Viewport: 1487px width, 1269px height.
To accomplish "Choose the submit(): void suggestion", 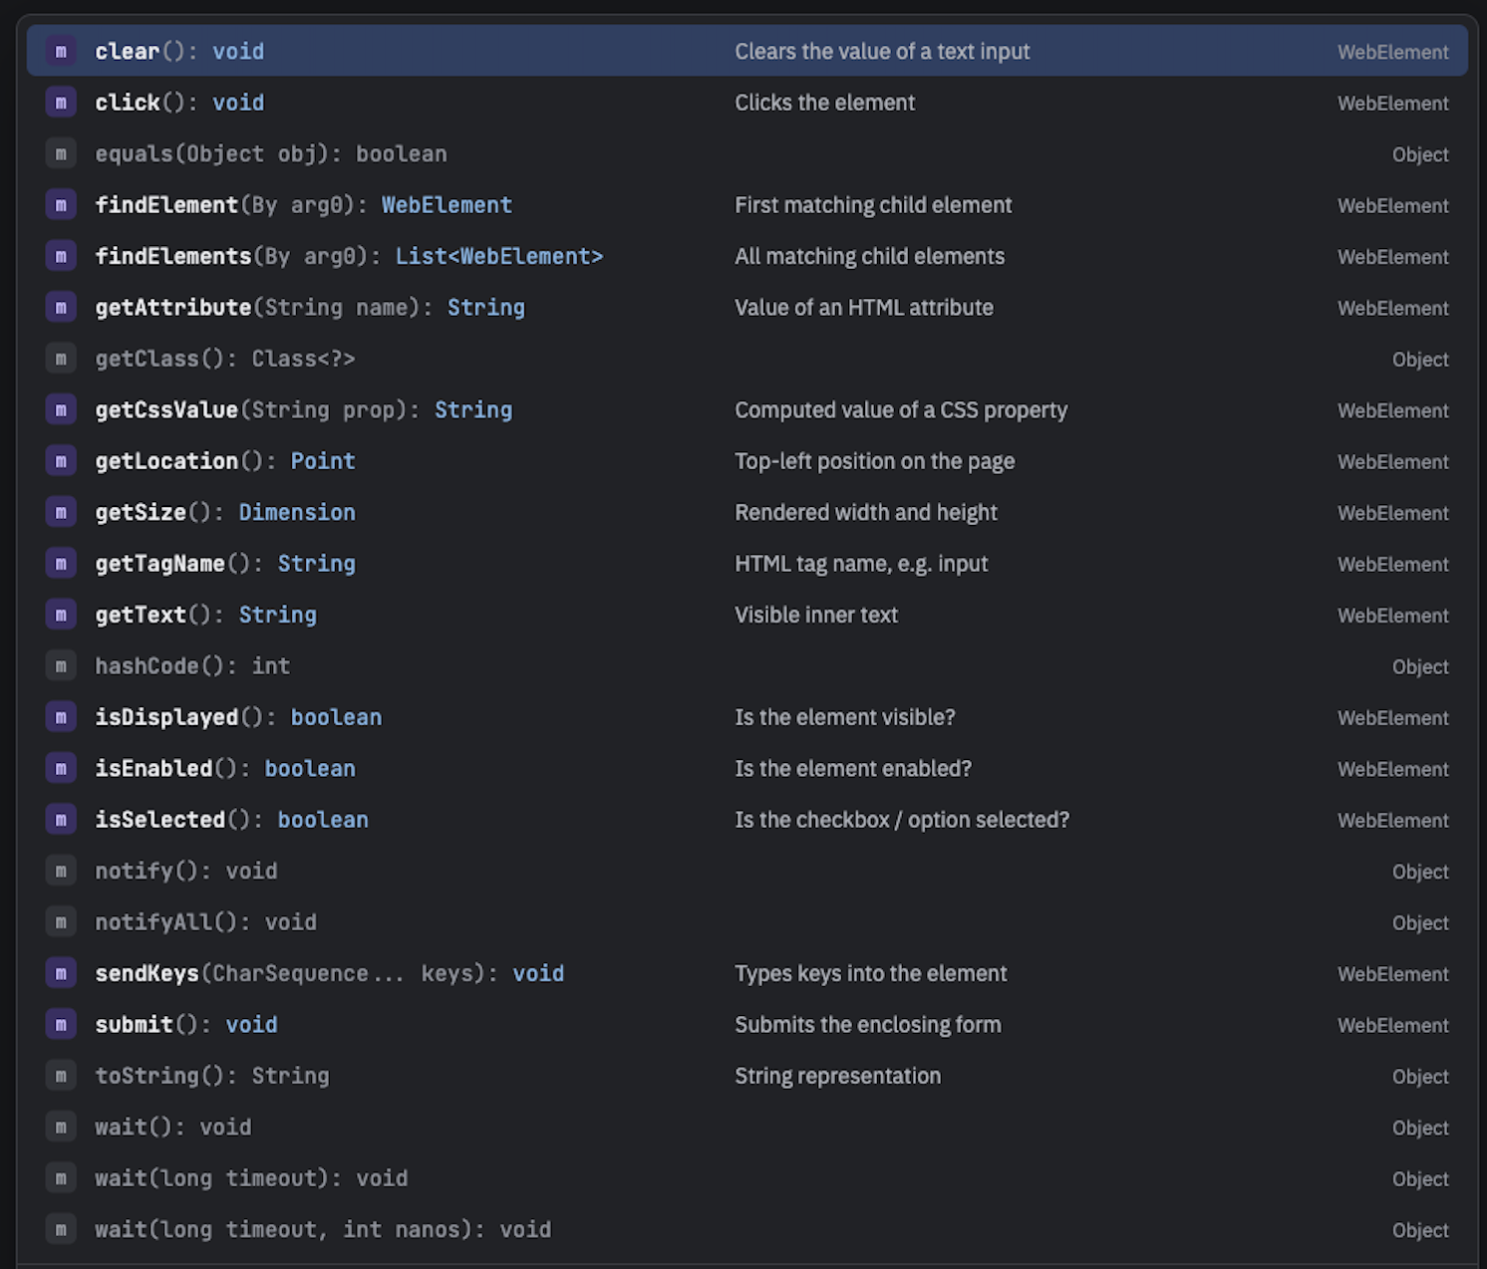I will tap(747, 1025).
